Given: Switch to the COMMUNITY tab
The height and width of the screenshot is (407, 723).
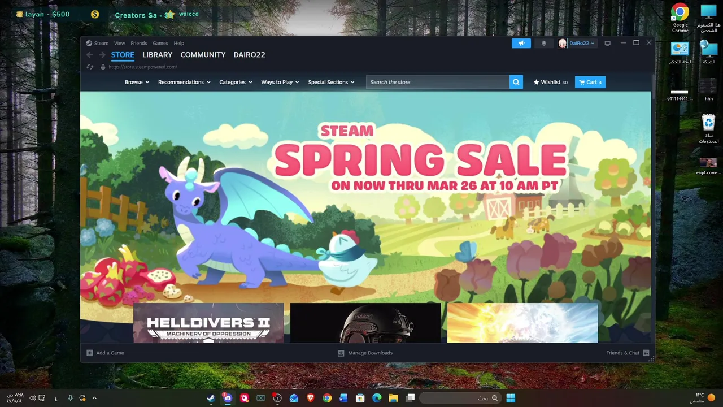Looking at the screenshot, I should pyautogui.click(x=203, y=55).
